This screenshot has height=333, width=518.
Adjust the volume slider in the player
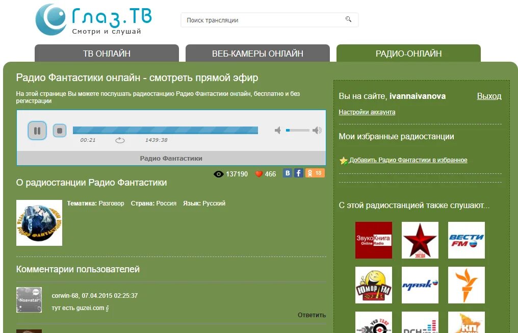pos(298,130)
